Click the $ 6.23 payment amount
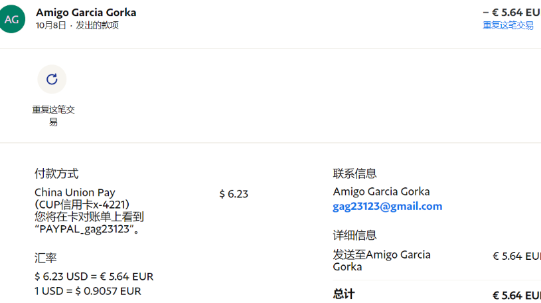541x303 pixels. (x=234, y=194)
